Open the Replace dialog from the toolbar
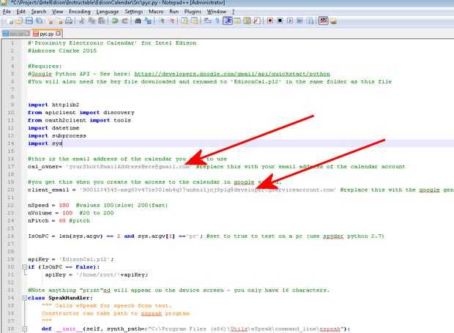Screen dimensions: 454x333 pyautogui.click(x=148, y=20)
